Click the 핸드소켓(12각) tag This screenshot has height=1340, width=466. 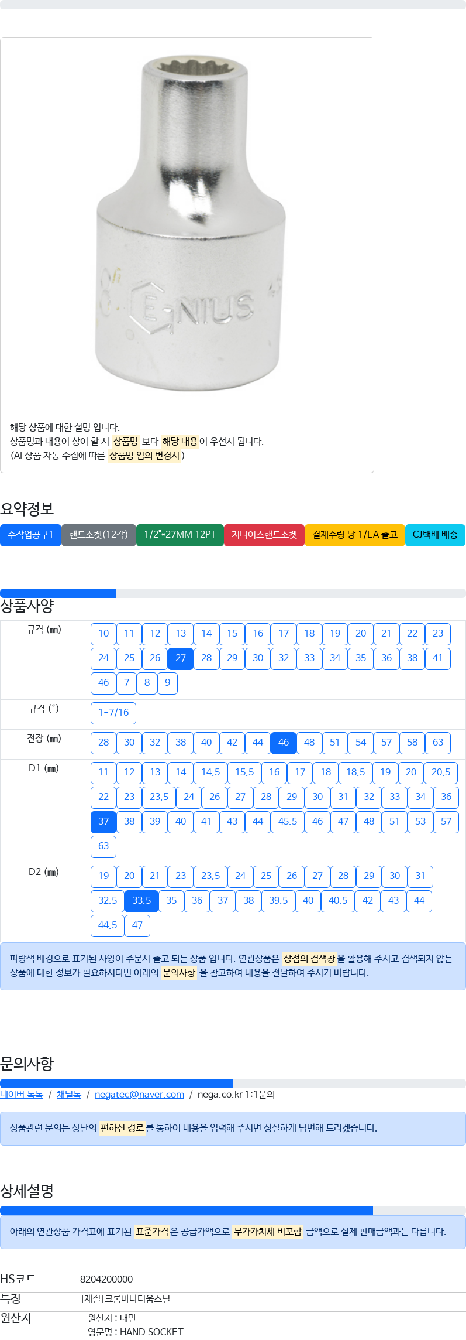[98, 535]
